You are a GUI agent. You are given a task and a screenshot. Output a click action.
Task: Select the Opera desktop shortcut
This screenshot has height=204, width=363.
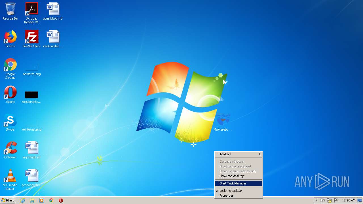coord(10,95)
